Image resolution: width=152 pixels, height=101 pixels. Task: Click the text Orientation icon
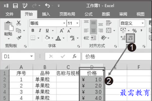(104, 38)
